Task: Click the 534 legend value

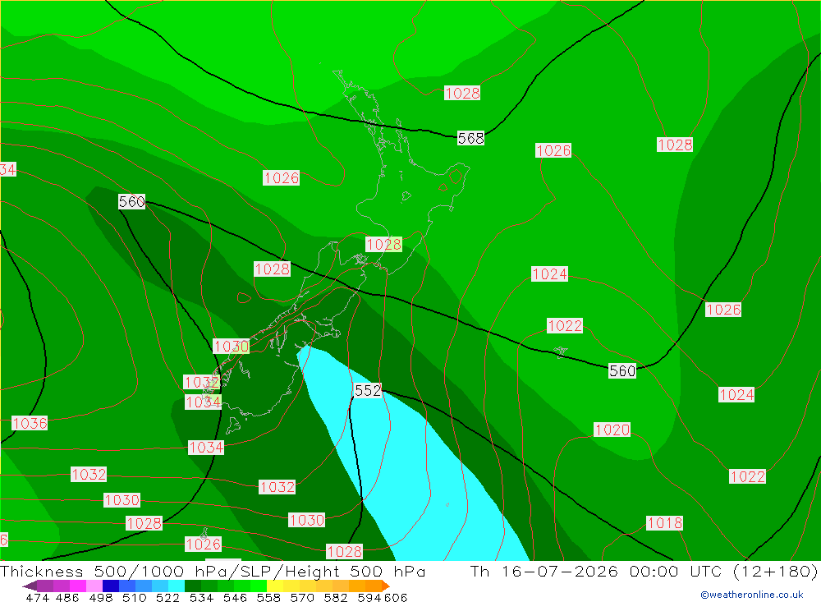Action: pos(201,598)
